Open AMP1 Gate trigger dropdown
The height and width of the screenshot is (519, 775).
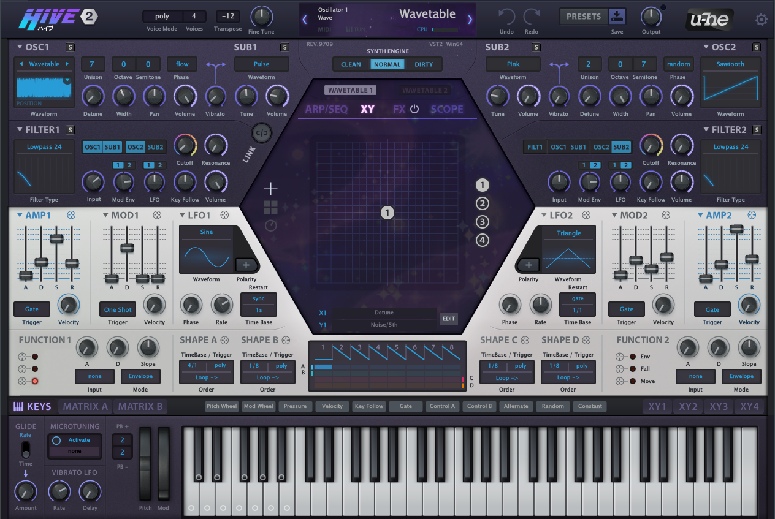[x=32, y=309]
